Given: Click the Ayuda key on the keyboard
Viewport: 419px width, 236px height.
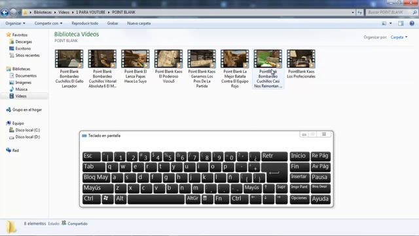Looking at the screenshot, I should click(320, 199).
